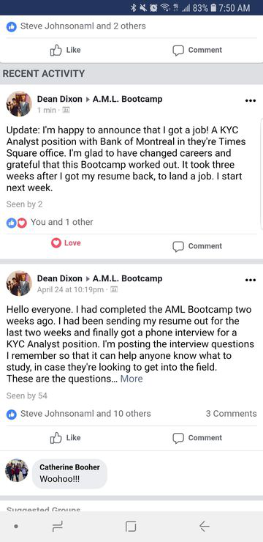Expand the 3 Comments thread

[x=231, y=413]
